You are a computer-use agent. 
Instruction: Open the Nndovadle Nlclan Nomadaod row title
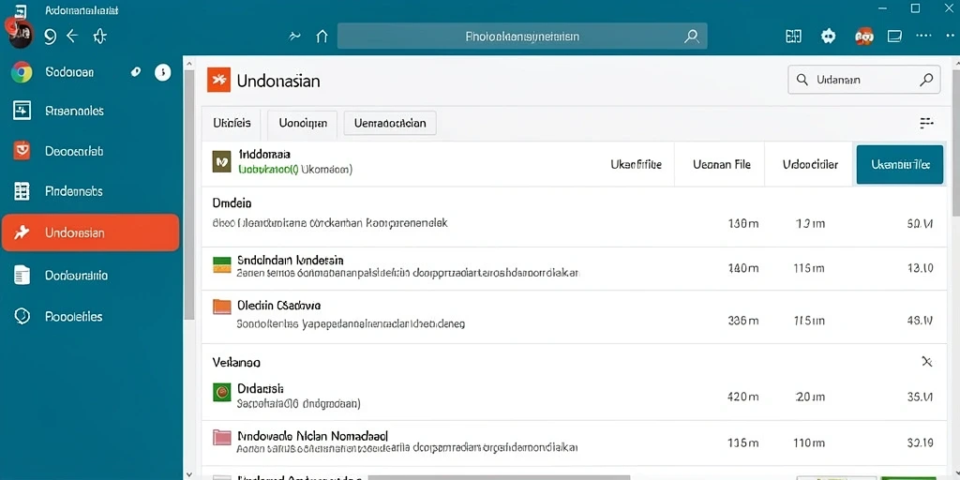point(312,437)
